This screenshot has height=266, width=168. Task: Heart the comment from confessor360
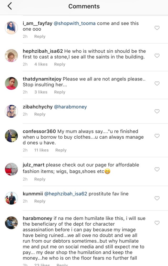pyautogui.click(x=157, y=136)
